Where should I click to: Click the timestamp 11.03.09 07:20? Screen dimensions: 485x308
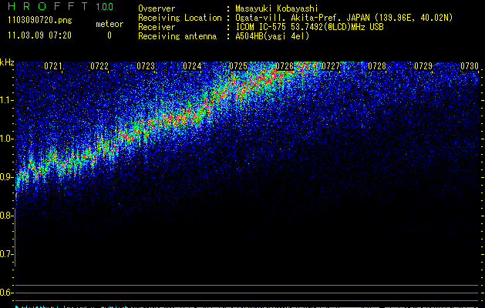pos(39,35)
